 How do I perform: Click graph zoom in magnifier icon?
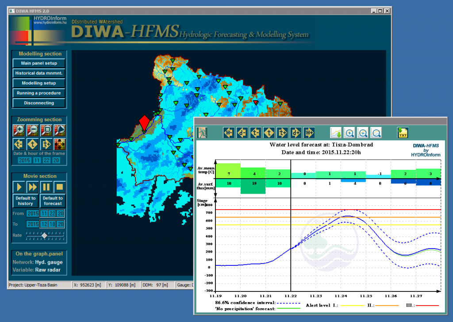(349, 133)
